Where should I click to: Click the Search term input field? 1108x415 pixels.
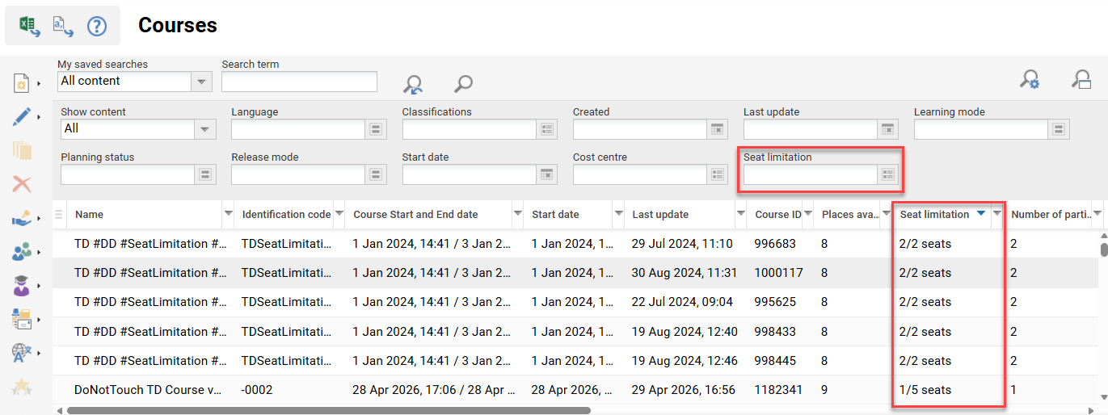(x=299, y=82)
